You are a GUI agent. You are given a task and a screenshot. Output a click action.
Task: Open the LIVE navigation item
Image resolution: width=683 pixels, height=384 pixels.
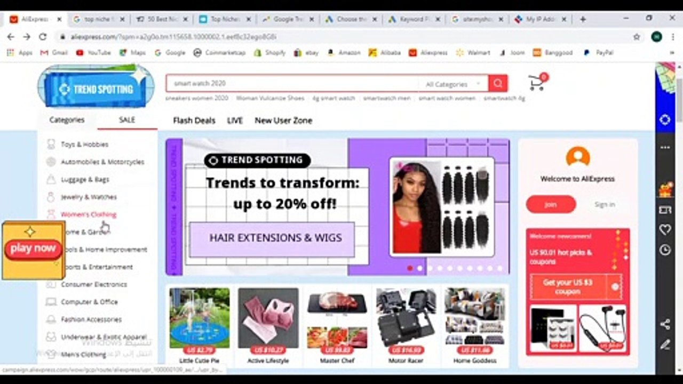pos(235,121)
